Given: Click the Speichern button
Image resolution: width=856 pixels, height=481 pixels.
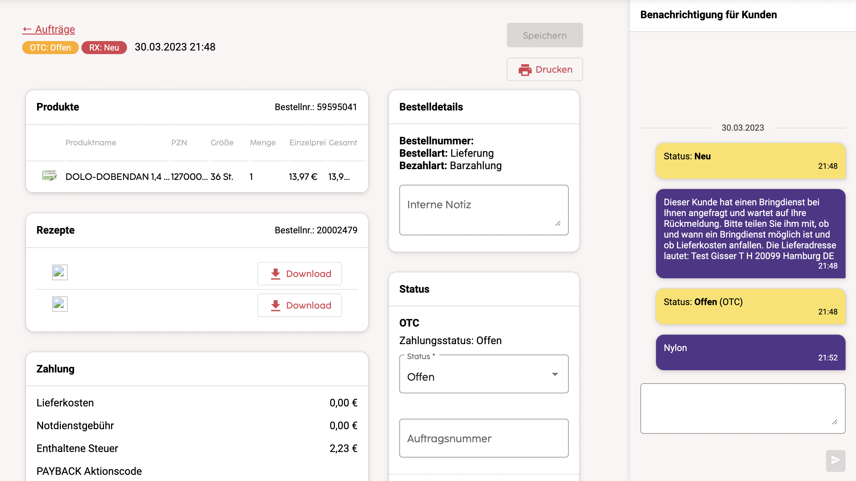Looking at the screenshot, I should click(545, 35).
